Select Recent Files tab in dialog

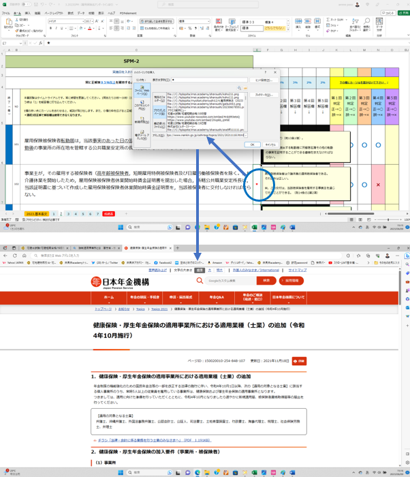(x=159, y=125)
